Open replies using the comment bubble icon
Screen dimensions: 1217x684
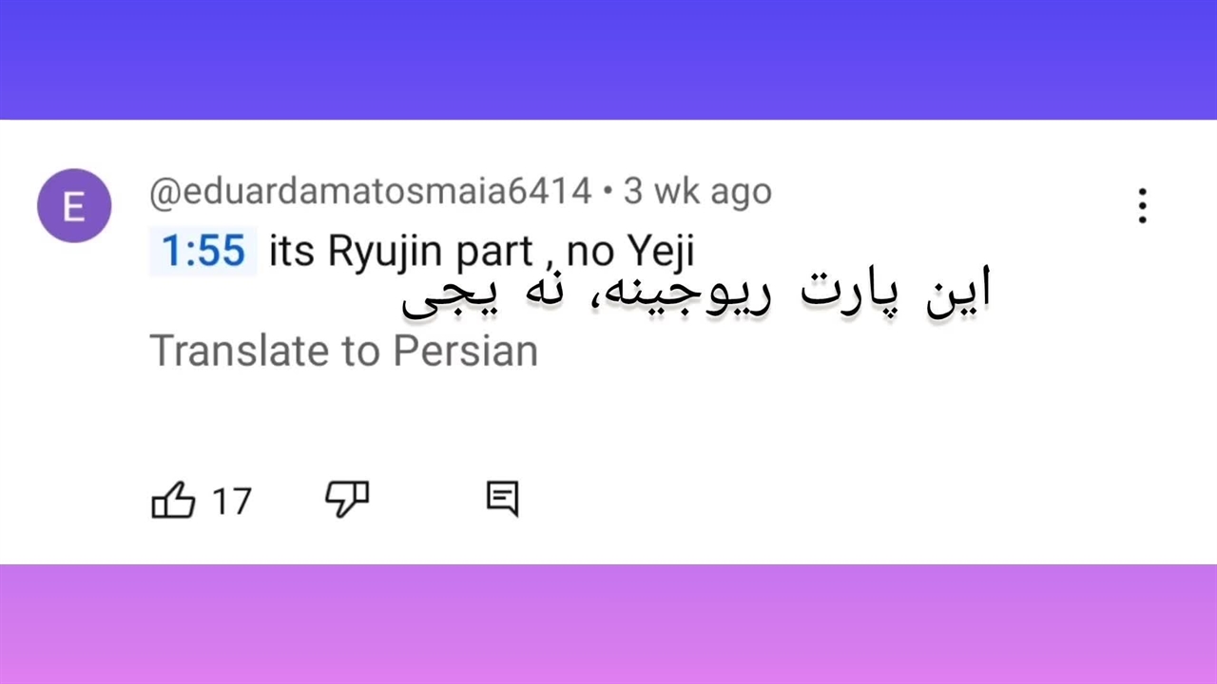[x=502, y=497]
